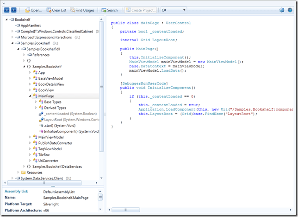Image resolution: width=298 pixels, height=217 pixels.
Task: Click the code view horizontal scrollbar thumb
Action: (125, 210)
